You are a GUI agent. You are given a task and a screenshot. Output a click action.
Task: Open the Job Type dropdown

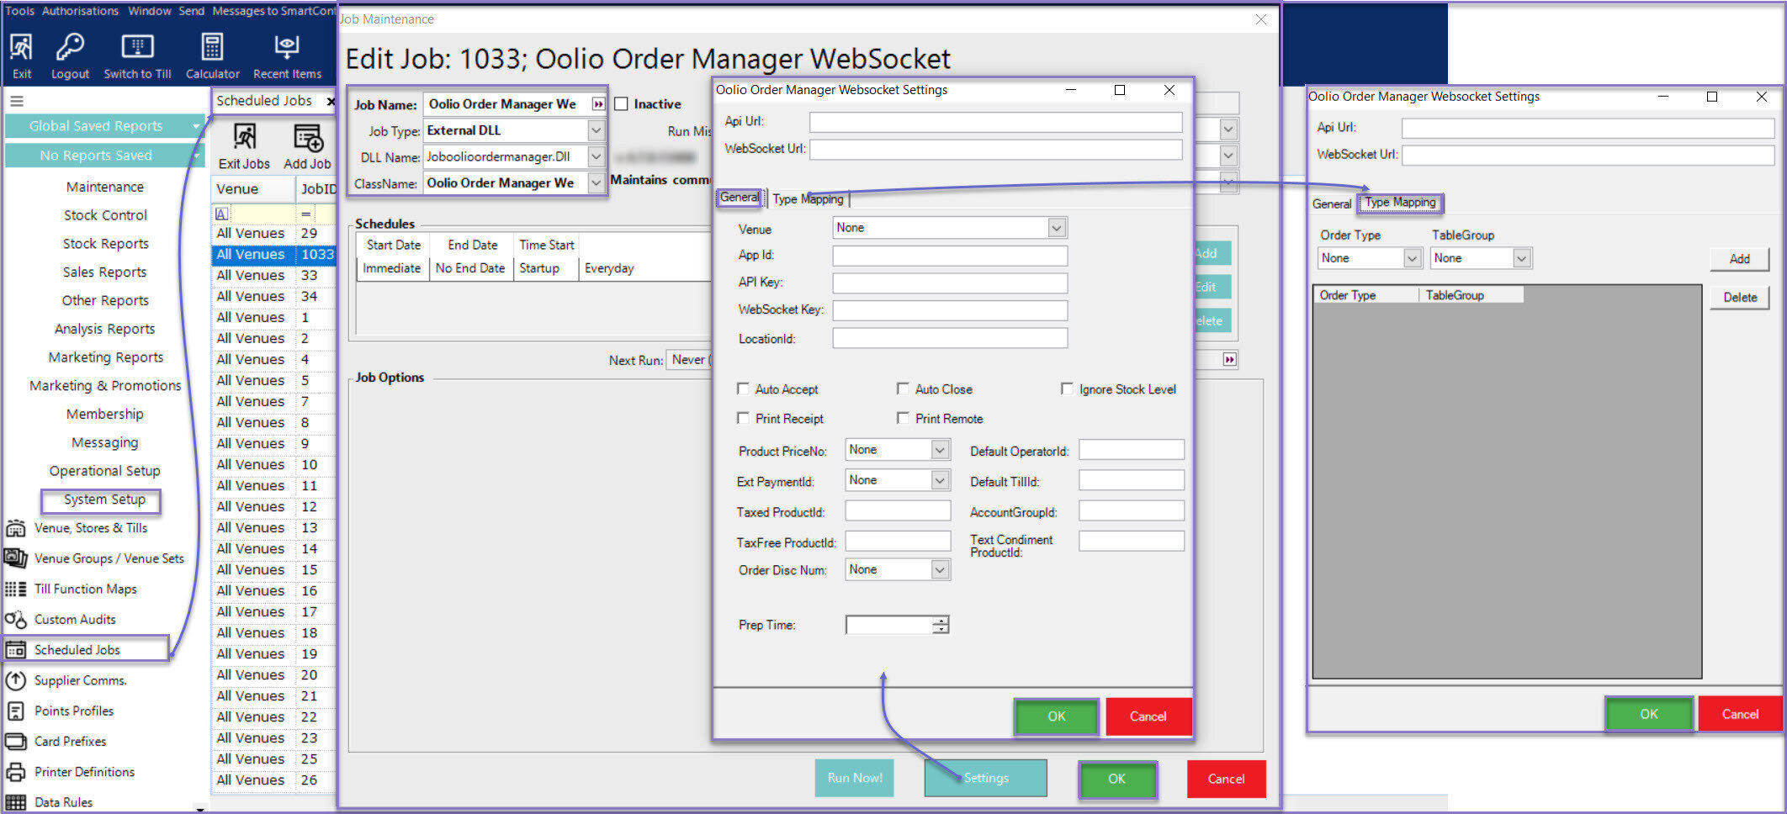tap(596, 130)
